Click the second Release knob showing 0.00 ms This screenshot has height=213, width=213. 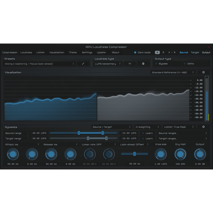[x=70, y=154]
